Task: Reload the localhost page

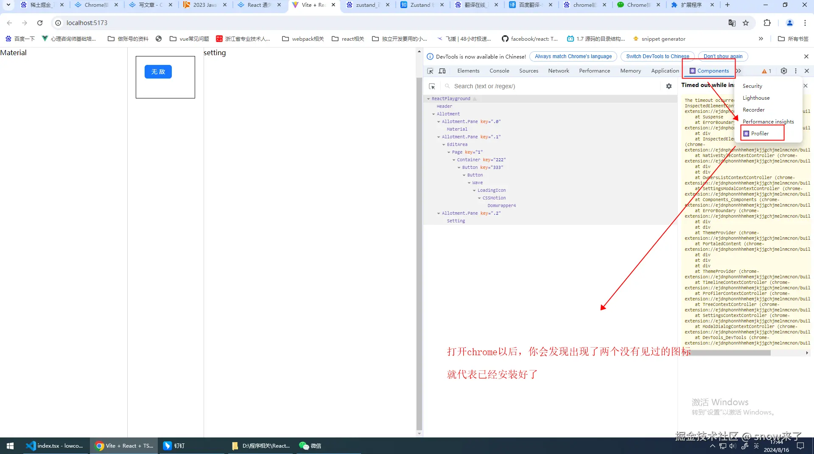Action: tap(40, 23)
